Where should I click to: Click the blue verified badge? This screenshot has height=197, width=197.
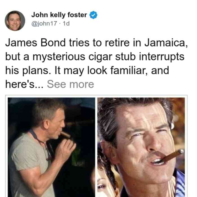coord(93,15)
